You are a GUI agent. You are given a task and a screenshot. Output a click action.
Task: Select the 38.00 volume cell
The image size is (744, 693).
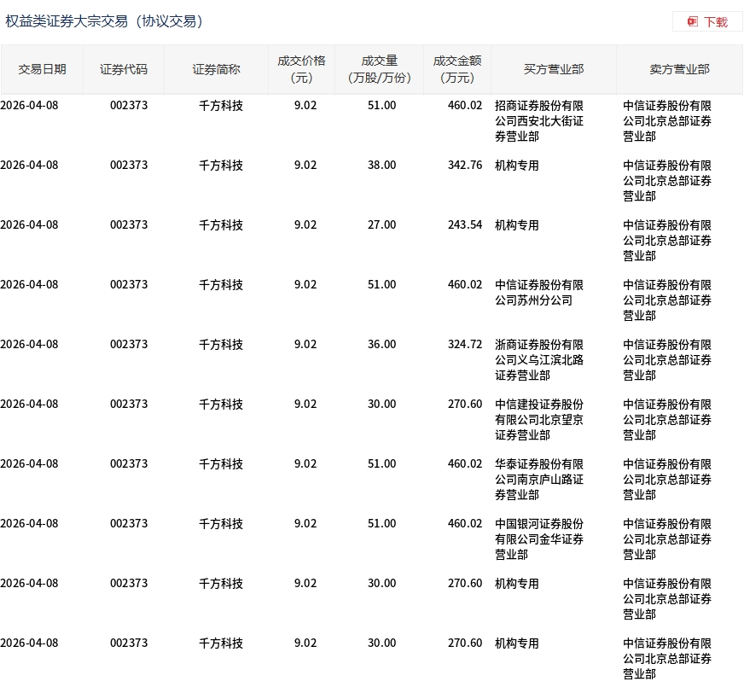click(381, 166)
